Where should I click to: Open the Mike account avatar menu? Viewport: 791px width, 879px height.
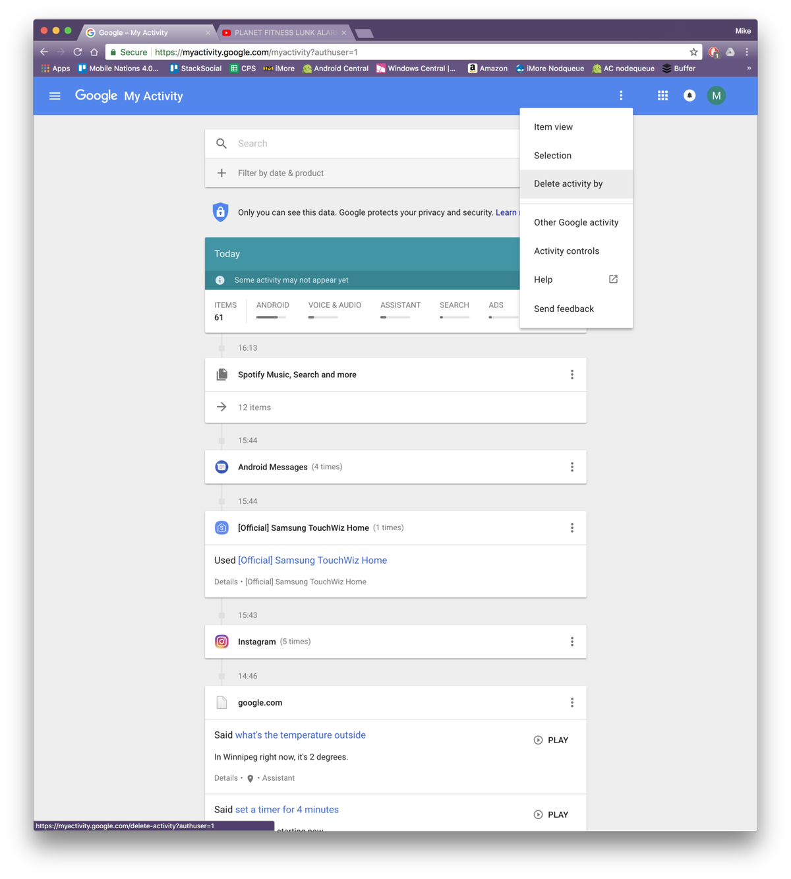(717, 95)
